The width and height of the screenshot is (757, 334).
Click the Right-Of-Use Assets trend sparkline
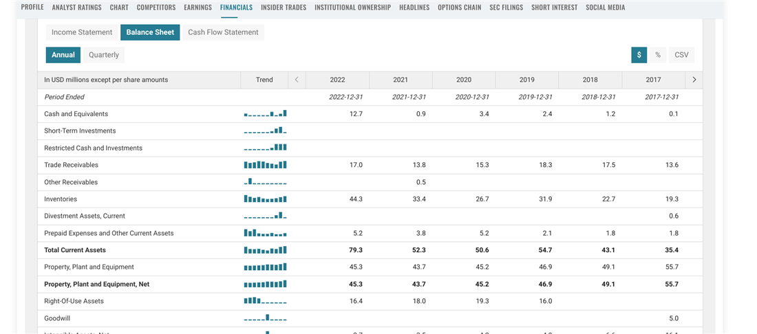265,301
